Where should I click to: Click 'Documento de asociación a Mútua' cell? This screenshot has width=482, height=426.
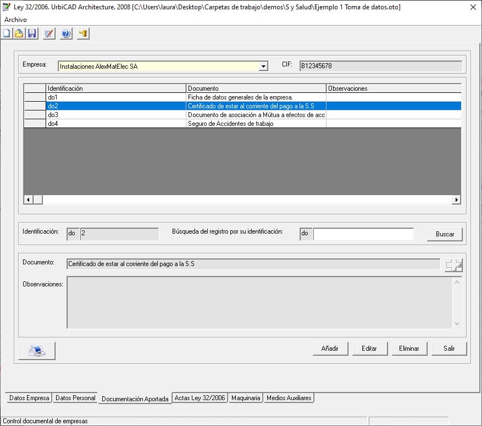(256, 115)
